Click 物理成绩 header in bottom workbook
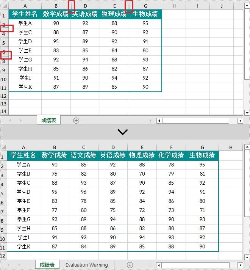The image size is (250, 270). (142, 155)
